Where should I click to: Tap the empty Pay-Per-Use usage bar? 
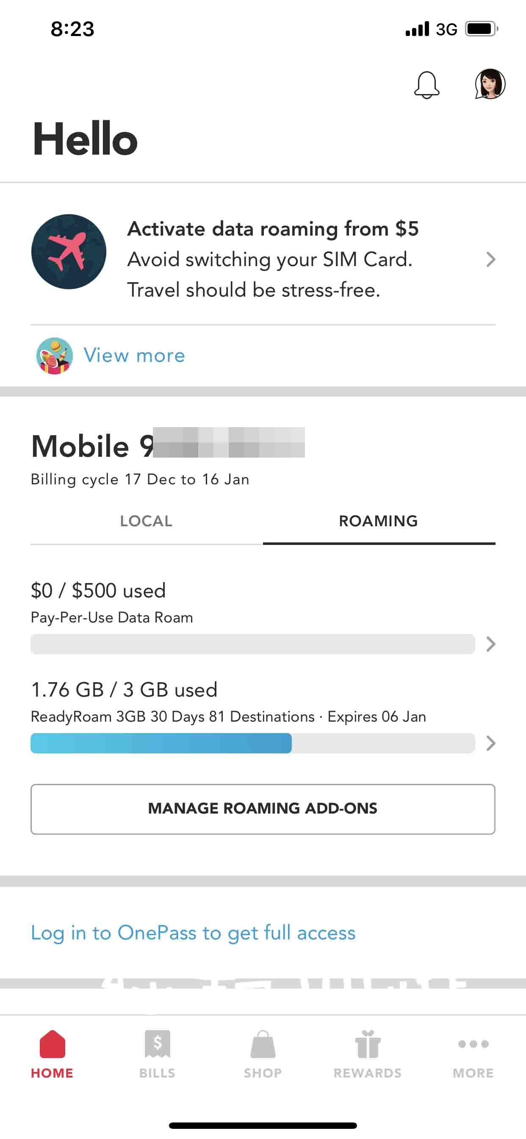[252, 644]
